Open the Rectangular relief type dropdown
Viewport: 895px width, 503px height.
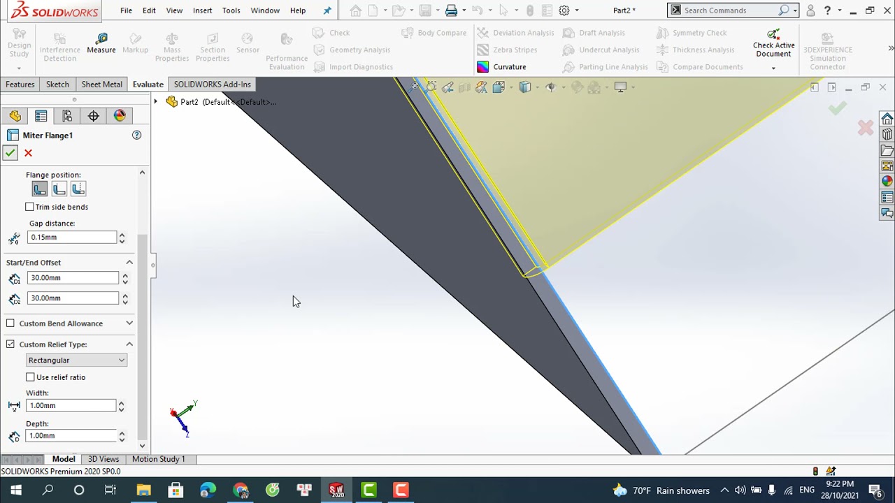coord(76,360)
